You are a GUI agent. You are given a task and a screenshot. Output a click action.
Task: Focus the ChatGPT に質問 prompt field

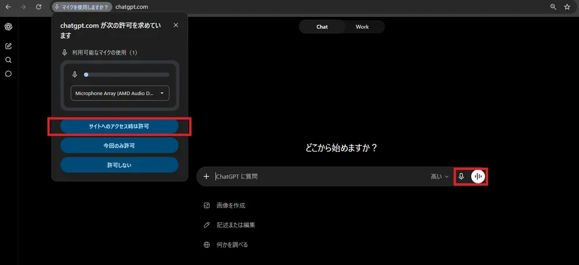tap(320, 176)
